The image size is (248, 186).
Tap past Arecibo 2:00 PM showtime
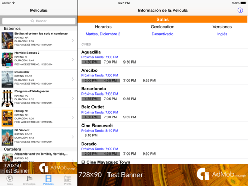tap(91, 81)
